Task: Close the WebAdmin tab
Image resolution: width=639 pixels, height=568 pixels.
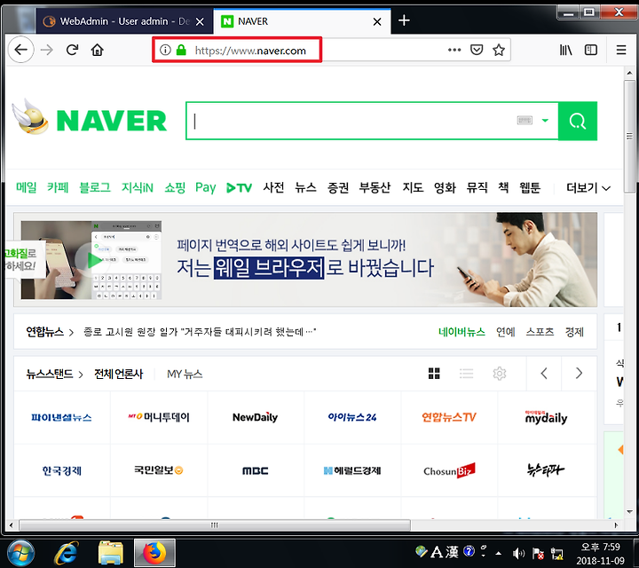Action: click(x=200, y=21)
